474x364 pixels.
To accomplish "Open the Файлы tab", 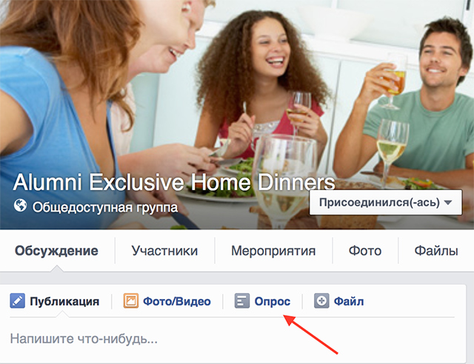I will pyautogui.click(x=436, y=251).
